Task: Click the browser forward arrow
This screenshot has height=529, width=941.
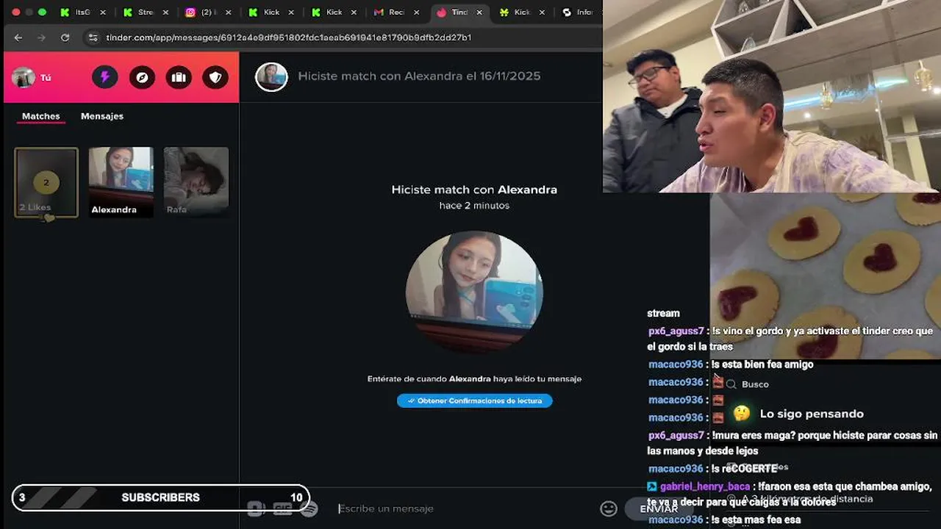Action: click(41, 37)
